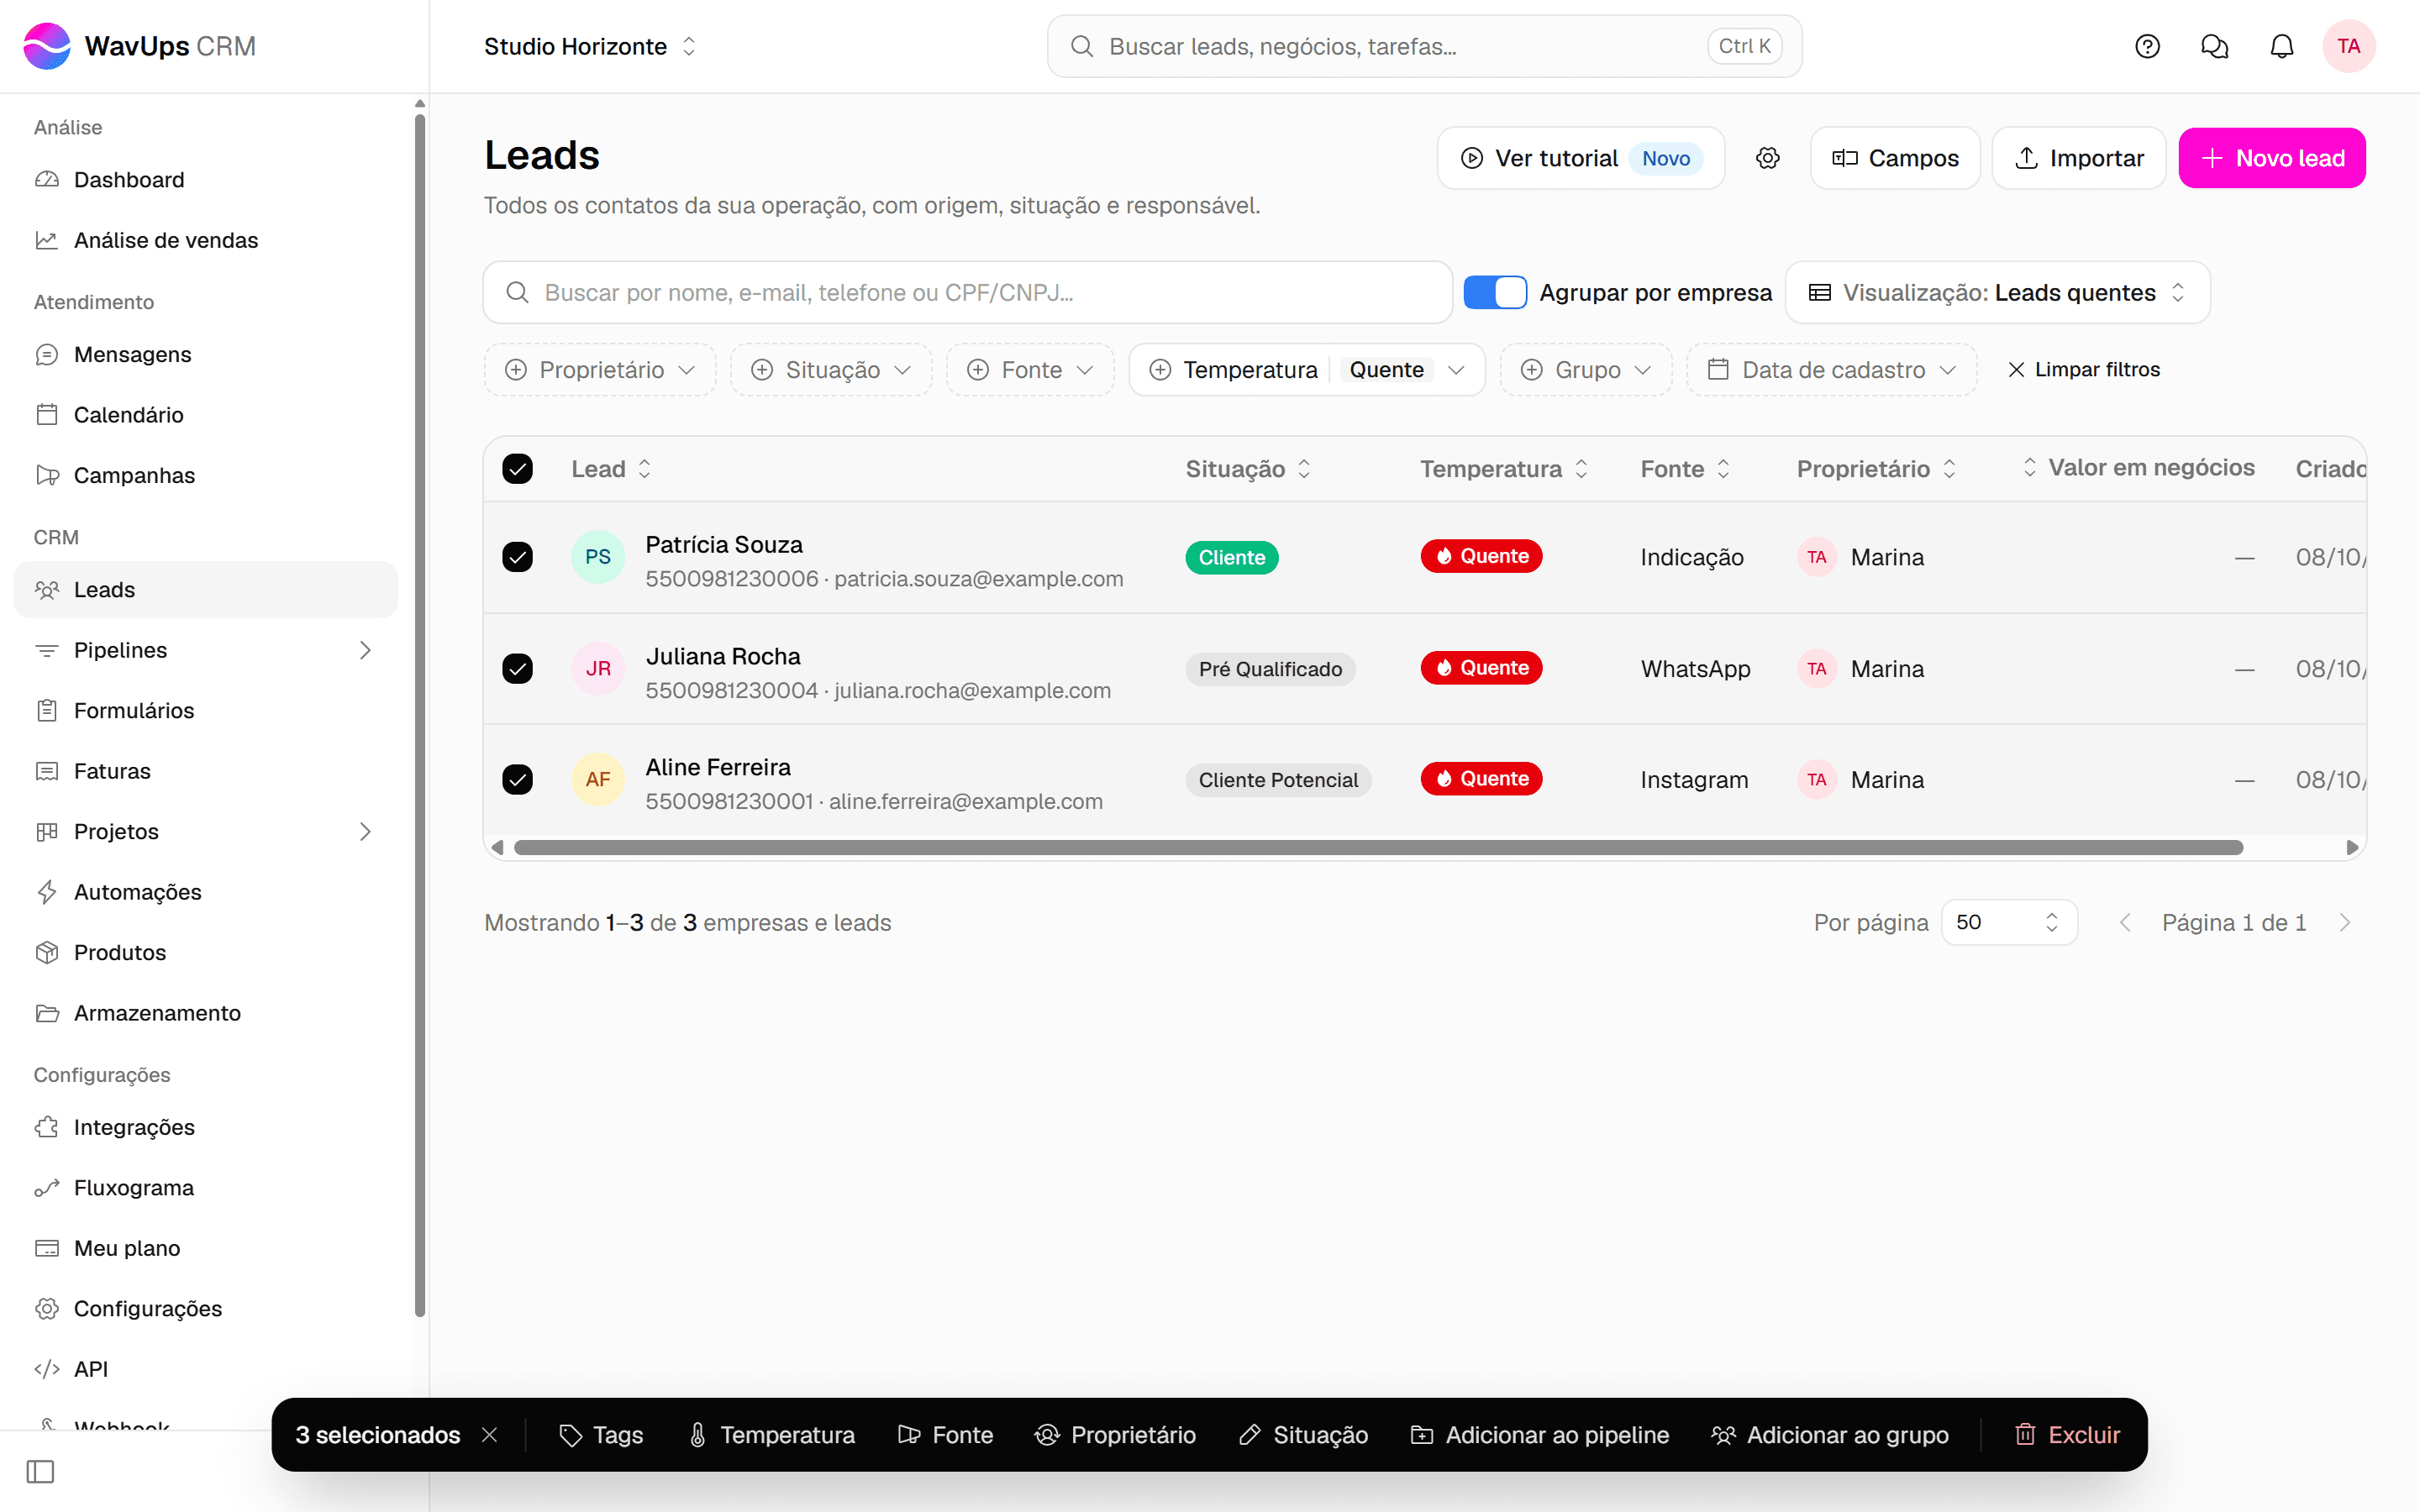Collapse sidebar with the panel icon
This screenshot has height=1512, width=2420.
pyautogui.click(x=40, y=1471)
